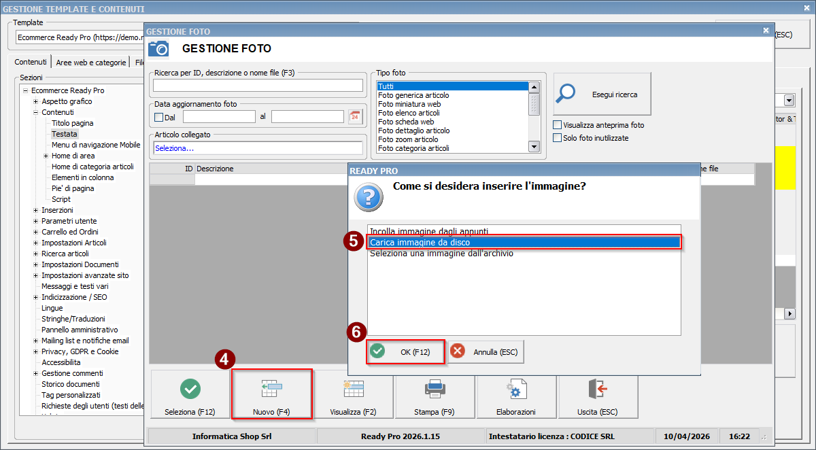Enable the Dal date checkbox
This screenshot has width=816, height=450.
tap(159, 117)
